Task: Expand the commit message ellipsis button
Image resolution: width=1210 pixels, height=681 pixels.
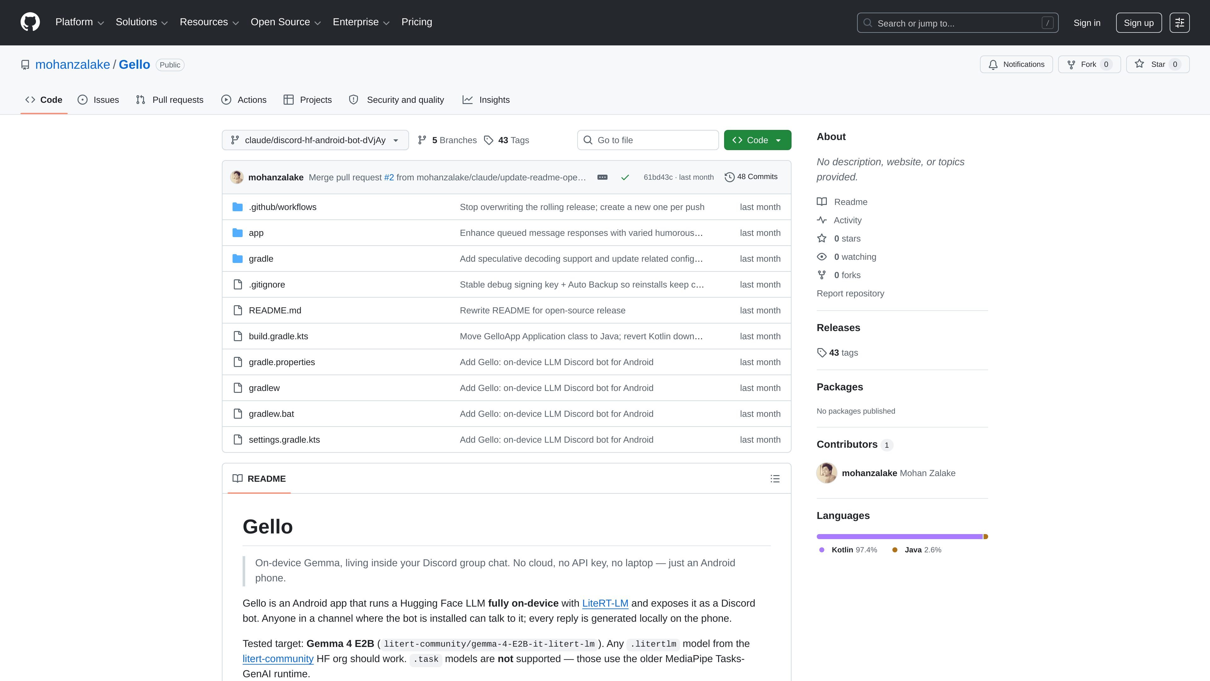Action: tap(602, 177)
